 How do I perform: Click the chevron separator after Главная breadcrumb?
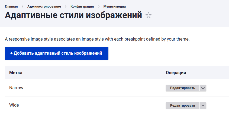(22, 6)
